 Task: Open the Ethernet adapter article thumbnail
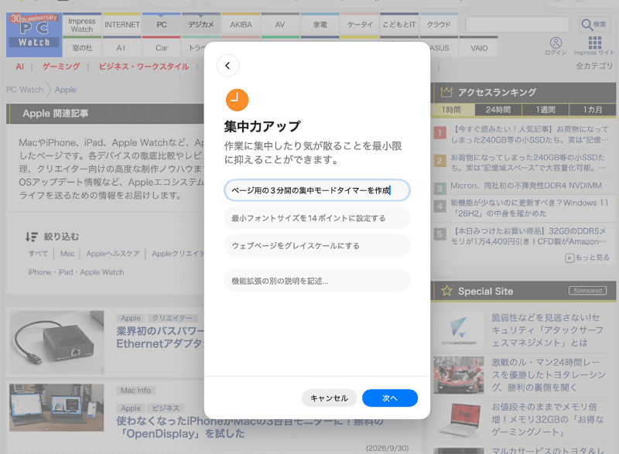click(x=56, y=342)
